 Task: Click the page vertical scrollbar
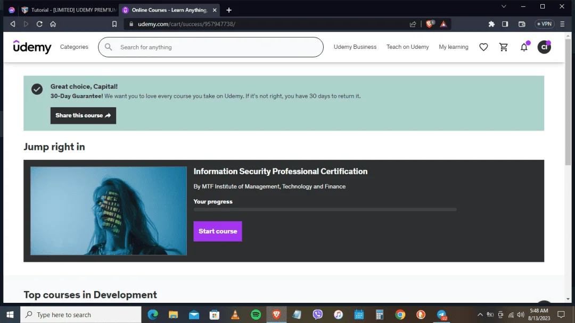pos(568,103)
